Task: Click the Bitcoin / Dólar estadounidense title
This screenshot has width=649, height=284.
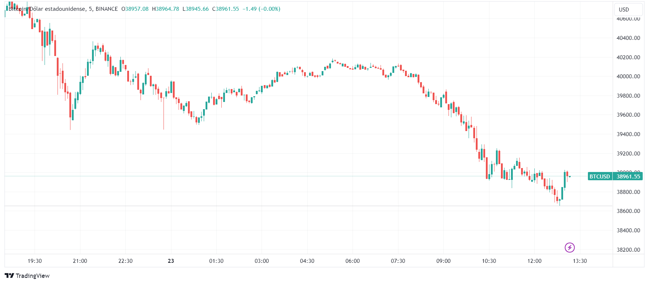Action: (47, 9)
